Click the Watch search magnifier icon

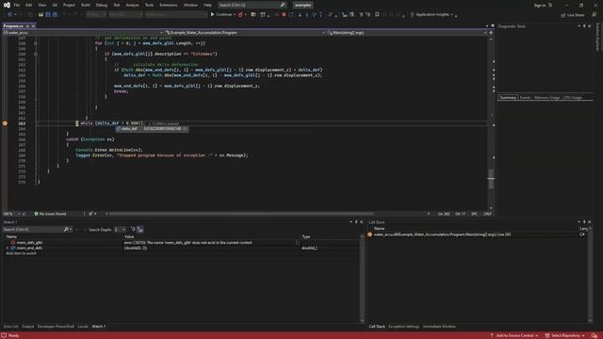point(66,230)
